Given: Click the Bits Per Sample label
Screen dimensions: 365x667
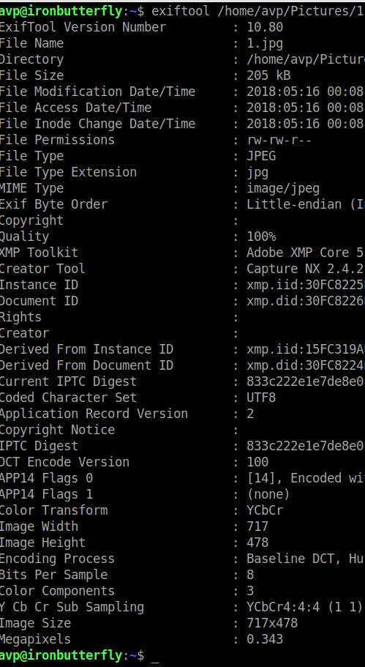Looking at the screenshot, I should [x=53, y=575].
